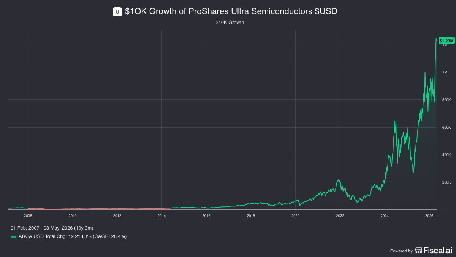Click the 2008 x-axis label

pyautogui.click(x=28, y=215)
